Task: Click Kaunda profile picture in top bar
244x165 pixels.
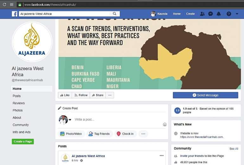Action: point(153,14)
